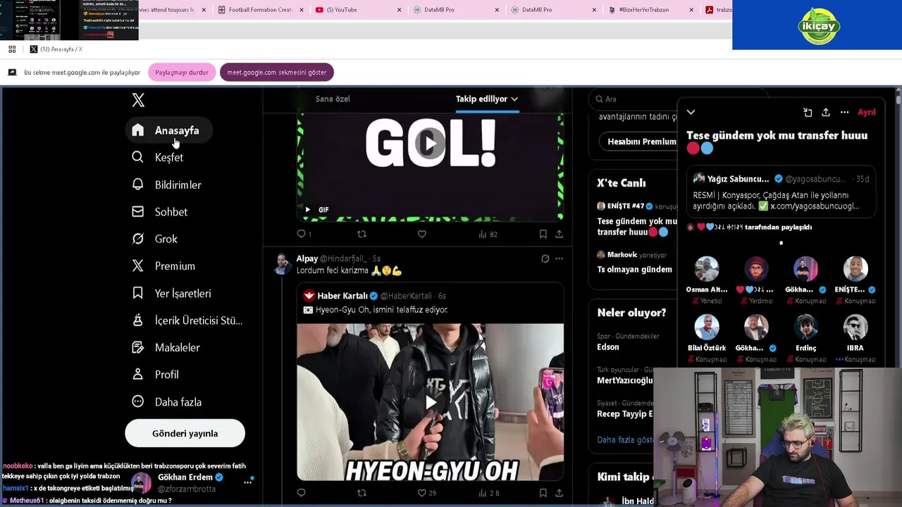The height and width of the screenshot is (507, 902).
Task: Click the İçerik Üreticisi Stüdyosu icon
Action: coord(138,320)
